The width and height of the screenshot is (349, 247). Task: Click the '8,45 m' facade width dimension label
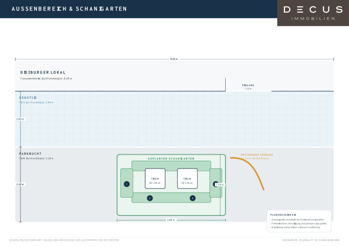[174, 59]
